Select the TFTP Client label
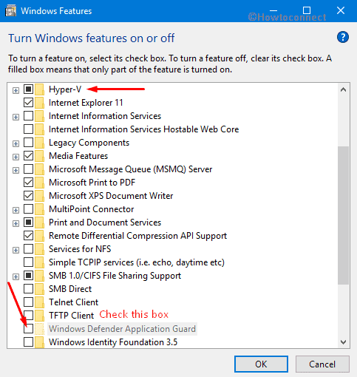 tap(71, 316)
